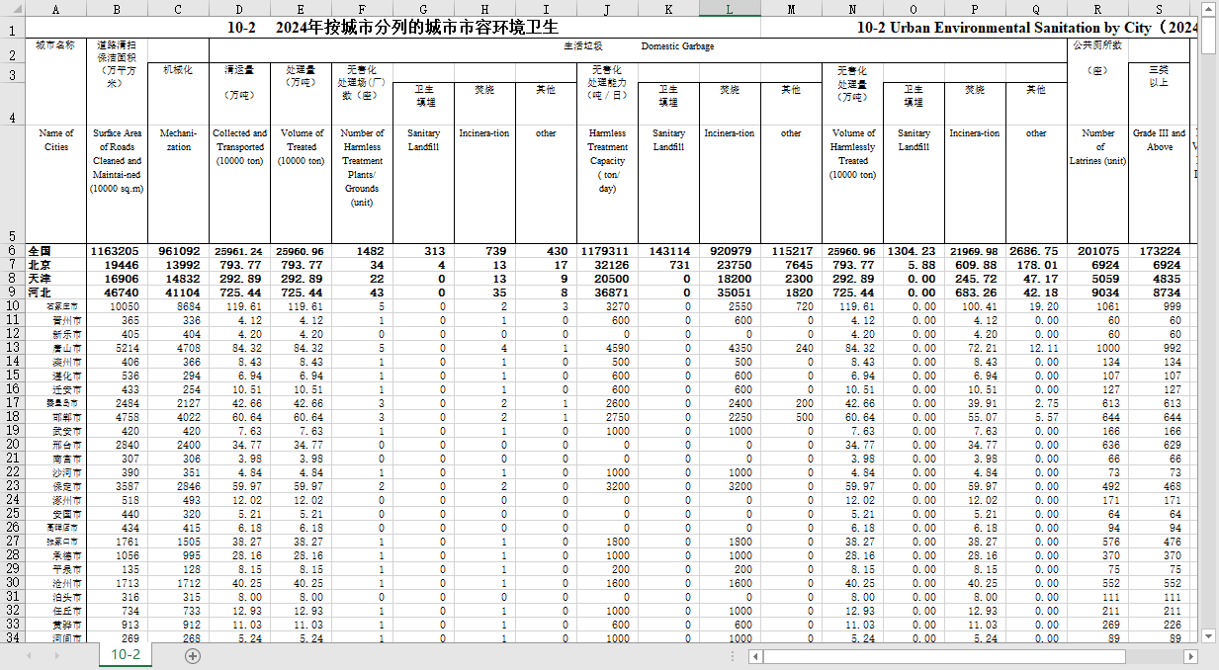Add a new sheet with plus icon
Viewport: 1219px width, 670px height.
(193, 656)
